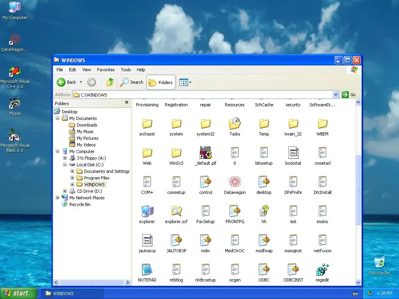Open the address bar dropdown
399x299 pixels.
335,95
